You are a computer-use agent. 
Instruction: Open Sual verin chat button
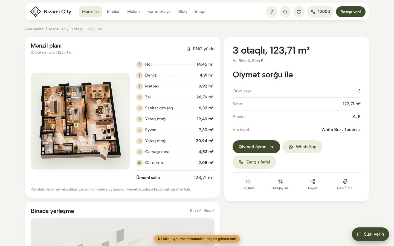point(370,234)
